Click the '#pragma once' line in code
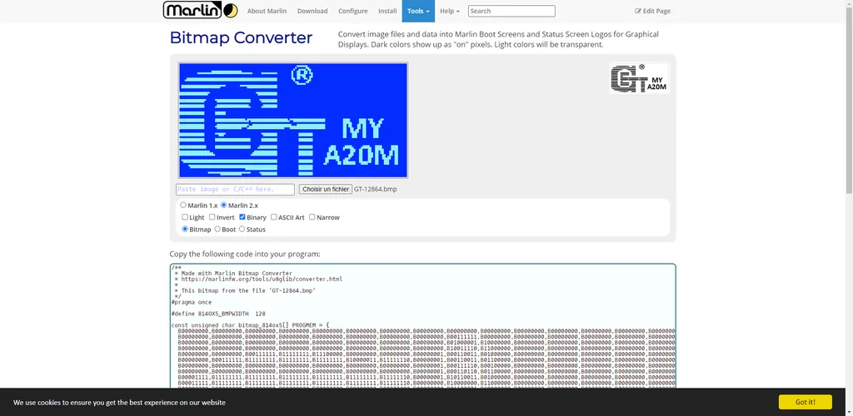Viewport: 853px width, 416px height. (x=192, y=302)
